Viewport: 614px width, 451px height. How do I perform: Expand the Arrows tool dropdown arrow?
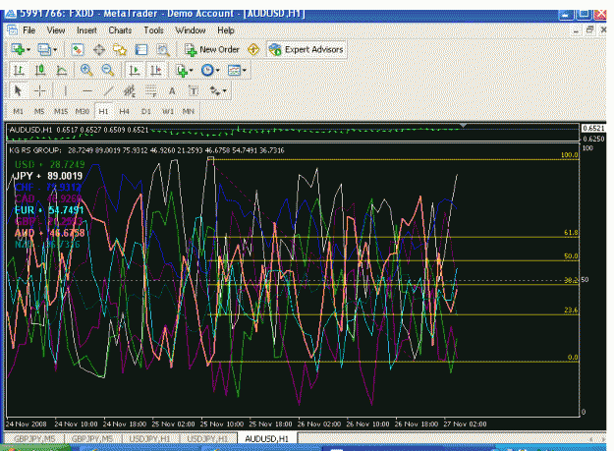point(224,91)
